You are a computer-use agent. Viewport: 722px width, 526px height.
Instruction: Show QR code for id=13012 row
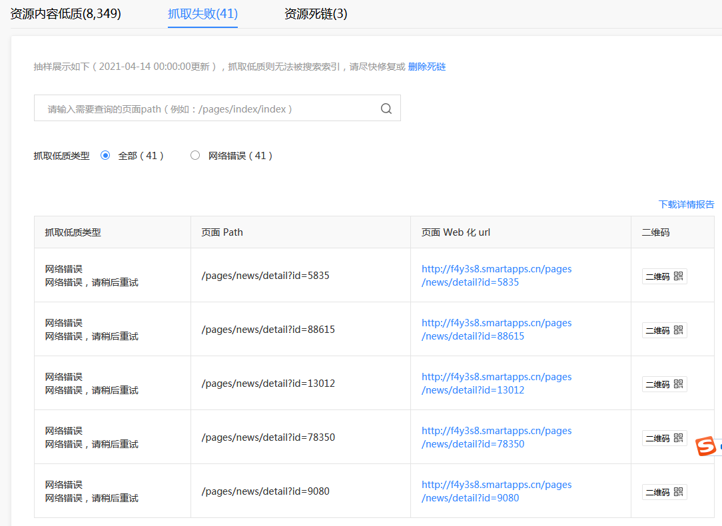(665, 384)
